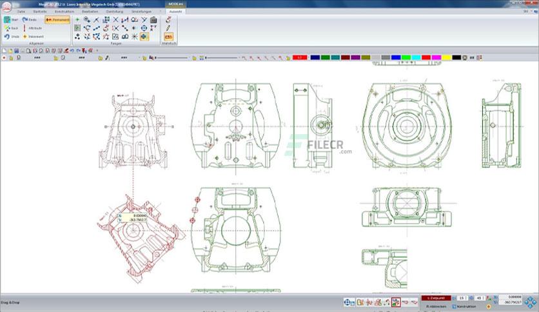Click the asterisk-shaped snap icon in Fangen
This screenshot has width=539, height=312.
134,37
